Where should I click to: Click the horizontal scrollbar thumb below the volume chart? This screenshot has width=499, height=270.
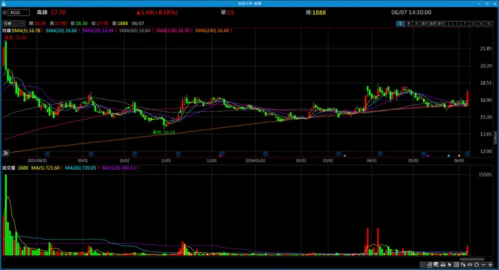coord(472,259)
